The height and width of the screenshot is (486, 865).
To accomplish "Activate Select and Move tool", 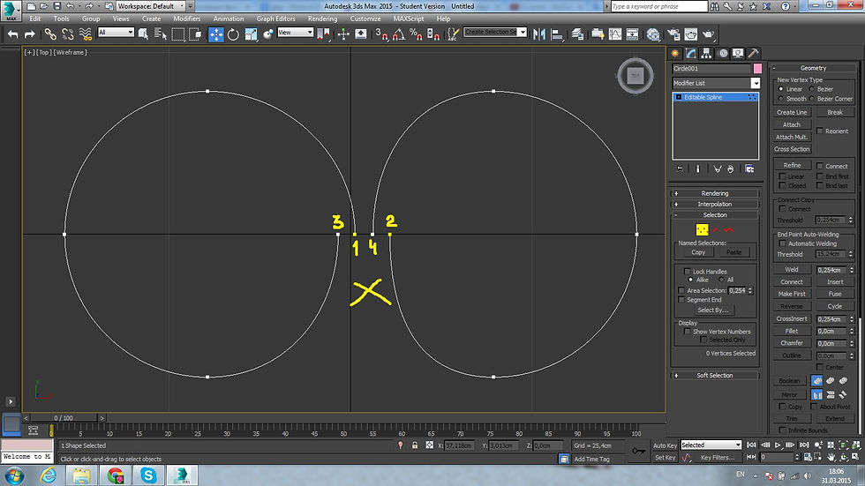I will click(x=215, y=34).
